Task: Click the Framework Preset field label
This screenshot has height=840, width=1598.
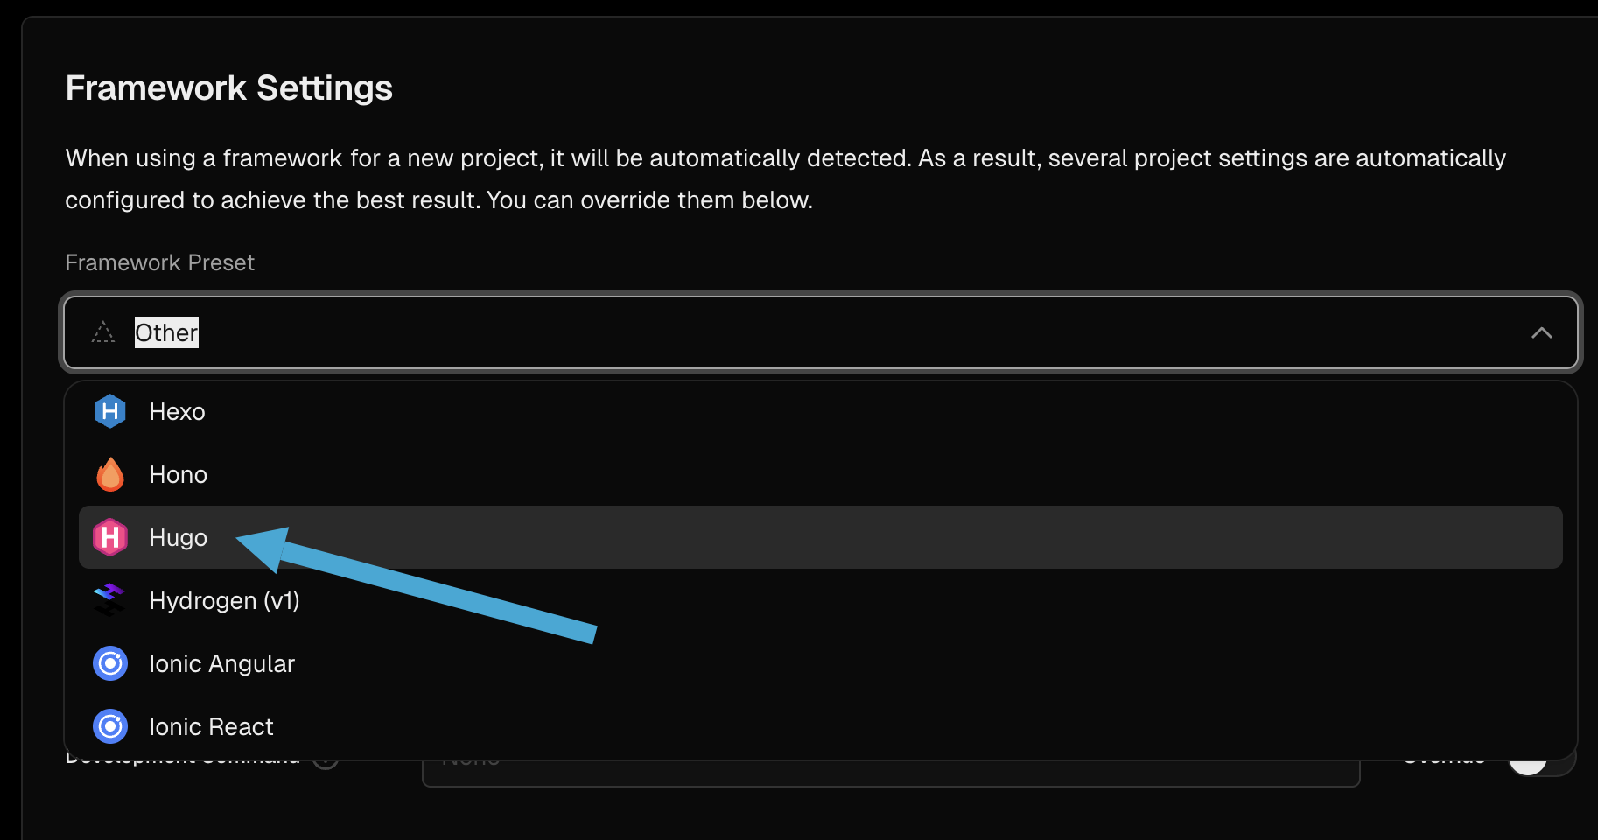Action: tap(160, 262)
